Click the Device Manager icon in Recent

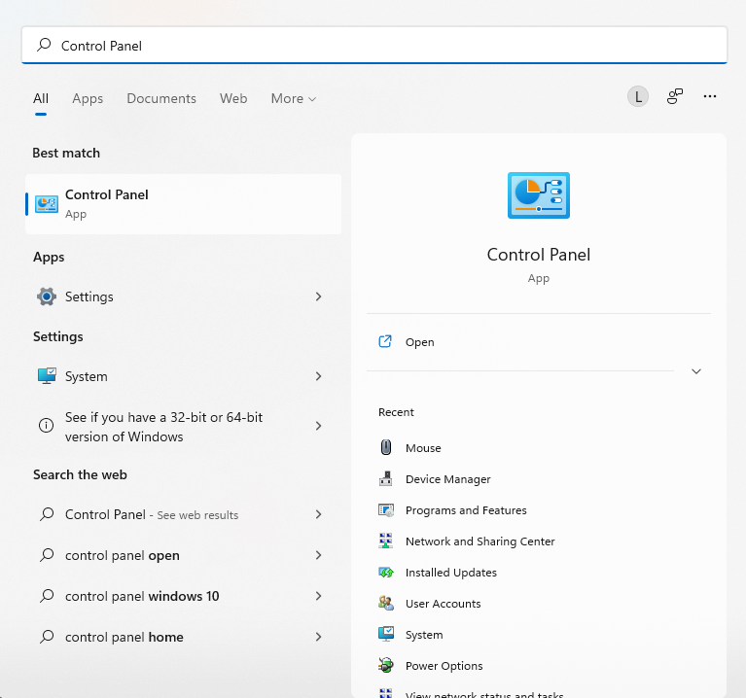386,478
